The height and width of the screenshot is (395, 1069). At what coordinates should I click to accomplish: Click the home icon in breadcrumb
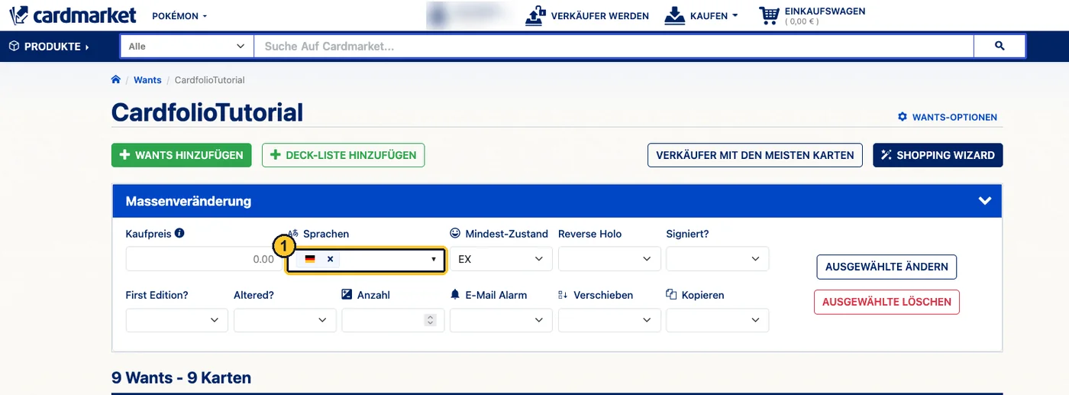(x=116, y=79)
